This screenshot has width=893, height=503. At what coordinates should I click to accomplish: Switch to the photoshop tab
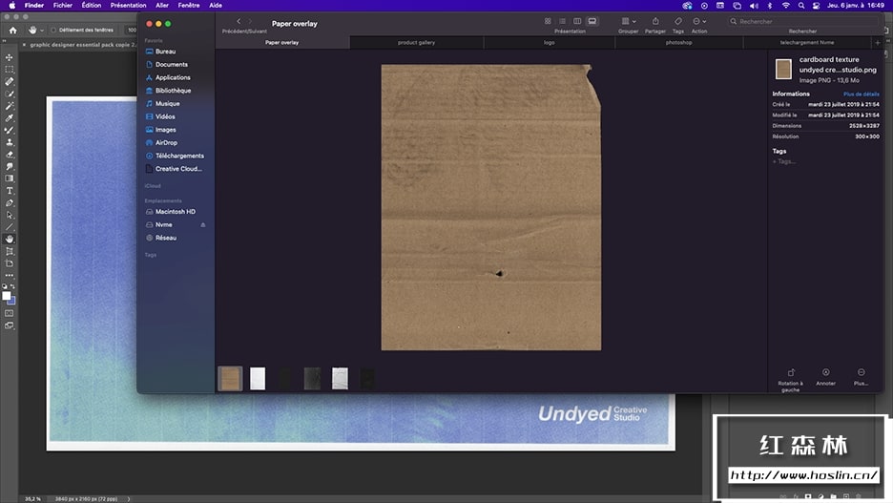click(x=678, y=43)
